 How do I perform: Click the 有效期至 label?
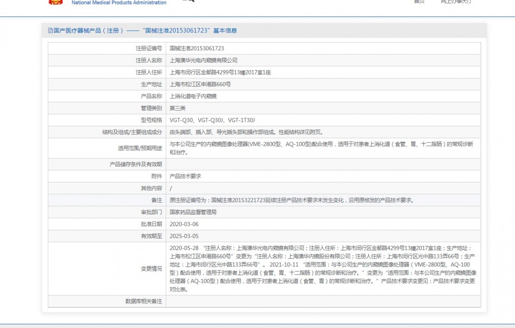tap(151, 236)
